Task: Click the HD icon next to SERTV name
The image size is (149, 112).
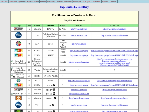Action: pyautogui.click(x=54, y=85)
